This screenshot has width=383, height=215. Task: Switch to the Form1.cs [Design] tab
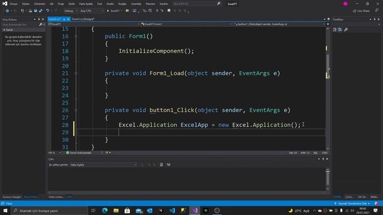pyautogui.click(x=83, y=19)
